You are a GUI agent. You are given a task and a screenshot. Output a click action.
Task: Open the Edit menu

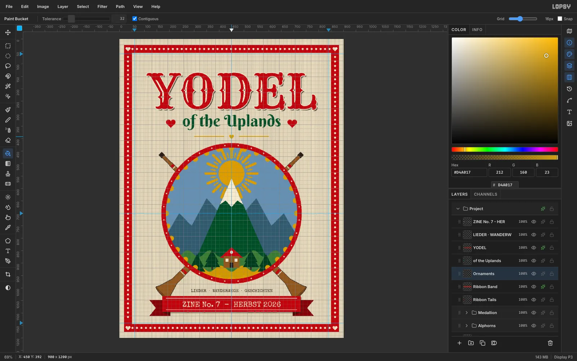[x=25, y=6]
